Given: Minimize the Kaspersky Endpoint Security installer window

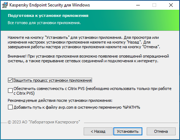Looking at the screenshot, I should tap(138, 5).
